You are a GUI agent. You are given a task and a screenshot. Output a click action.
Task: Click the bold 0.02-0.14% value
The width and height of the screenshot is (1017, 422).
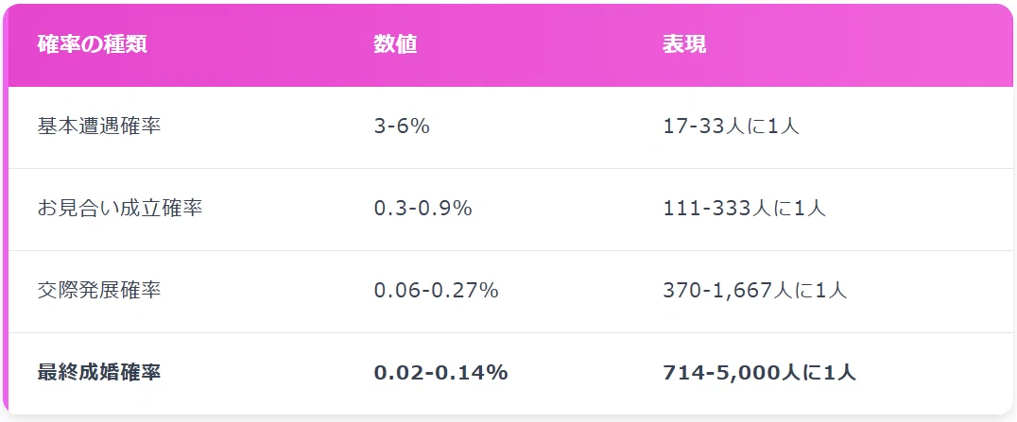tap(441, 372)
